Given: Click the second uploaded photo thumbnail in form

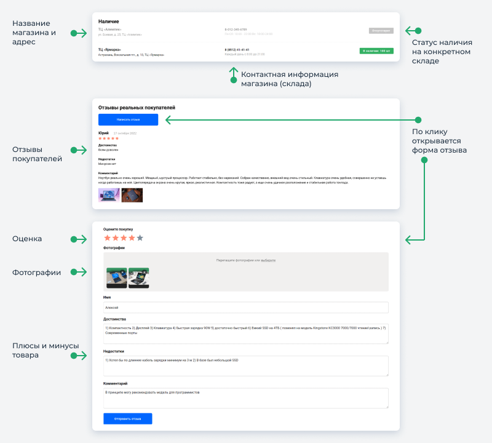Looking at the screenshot, I should [x=139, y=278].
